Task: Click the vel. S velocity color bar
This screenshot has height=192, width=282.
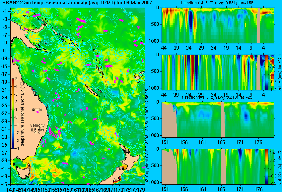Action: pos(266,167)
